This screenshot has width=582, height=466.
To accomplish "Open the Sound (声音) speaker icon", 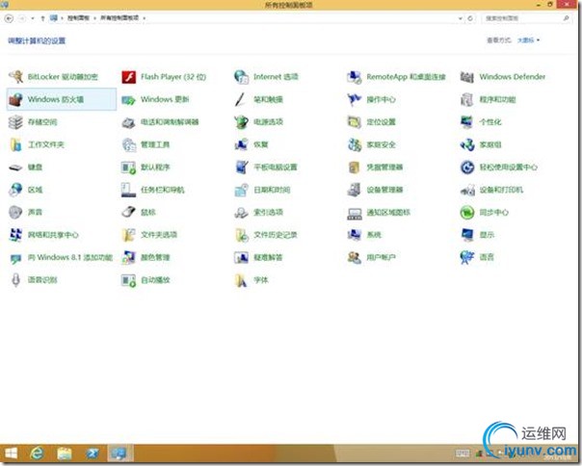I will [15, 212].
